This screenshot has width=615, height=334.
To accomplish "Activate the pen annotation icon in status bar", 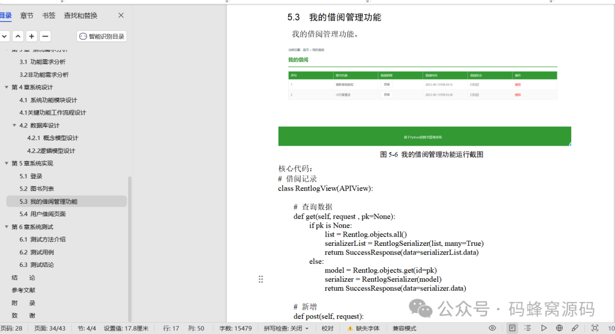I will tap(575, 328).
